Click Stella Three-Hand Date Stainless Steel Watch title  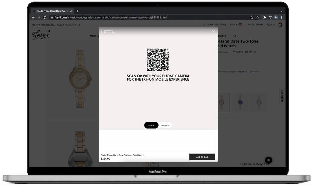pos(123,155)
